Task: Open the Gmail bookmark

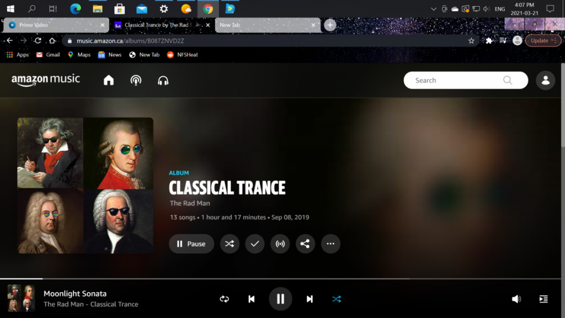Action: click(x=49, y=55)
